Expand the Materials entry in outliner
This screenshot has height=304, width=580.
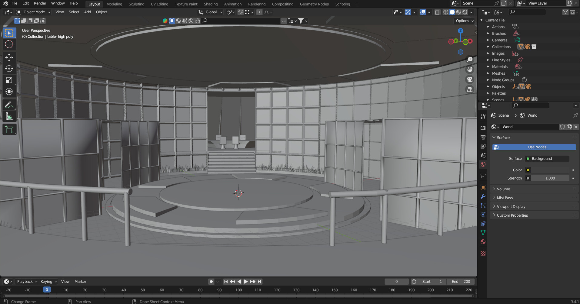(x=488, y=67)
